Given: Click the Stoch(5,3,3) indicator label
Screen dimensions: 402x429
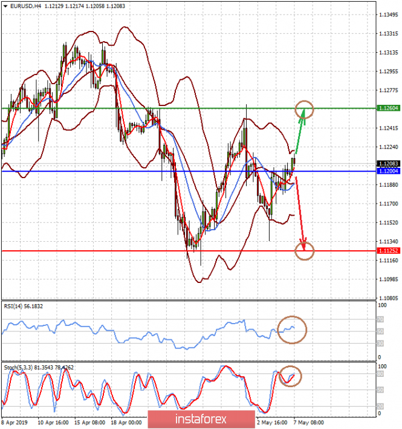Looking at the screenshot, I should click(37, 366).
